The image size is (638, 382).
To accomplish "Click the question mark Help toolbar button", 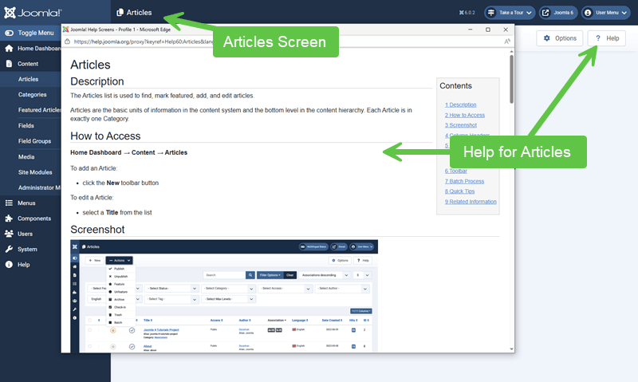I will coord(607,38).
